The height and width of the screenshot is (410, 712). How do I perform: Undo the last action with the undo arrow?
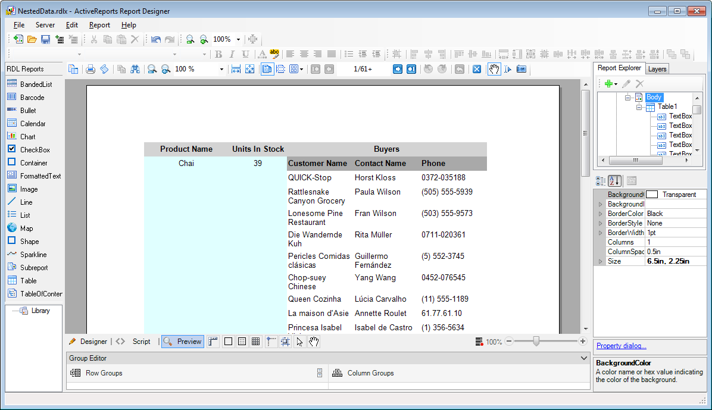pos(156,39)
